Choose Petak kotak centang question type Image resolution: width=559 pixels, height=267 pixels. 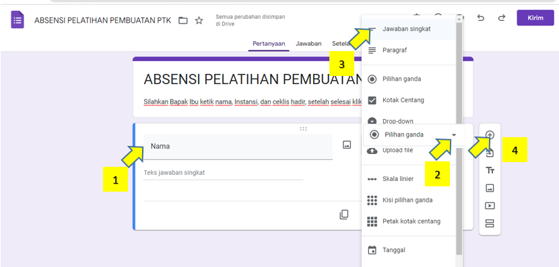point(409,221)
